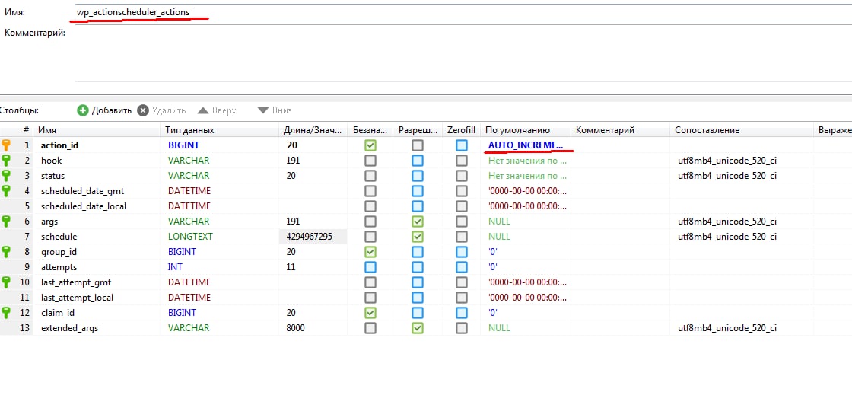Click the По умолчанию column header
Screen dimensions: 852x408
(526, 130)
